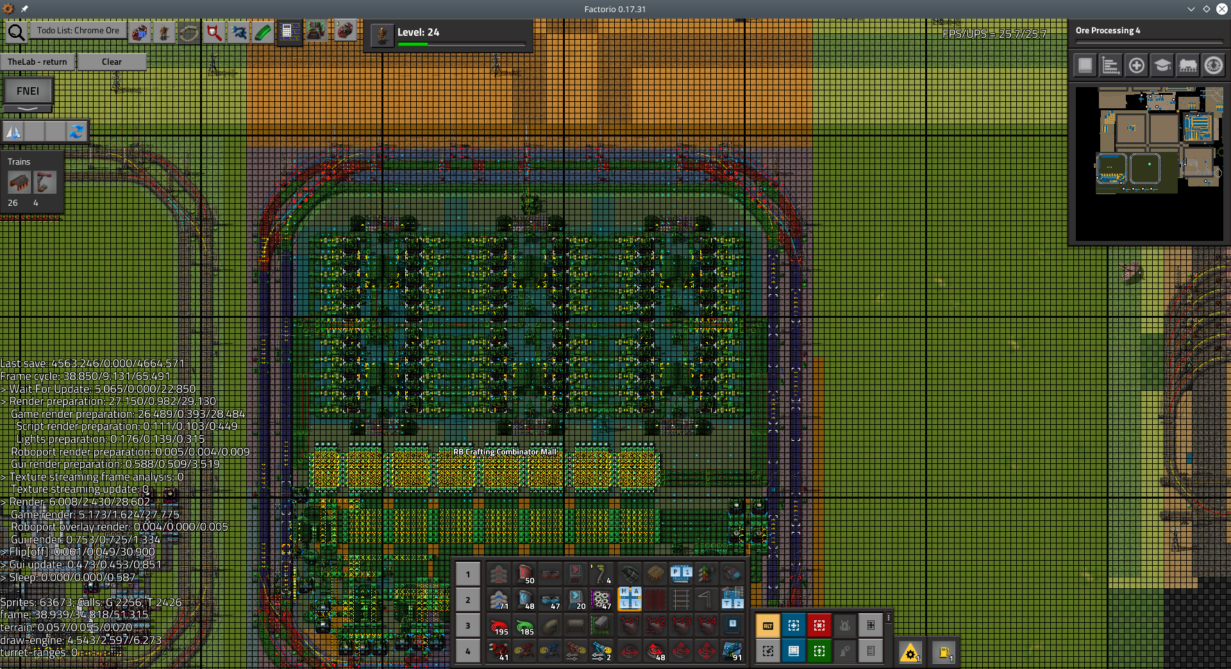Select the P 1 blueprint book slot
This screenshot has width=1231, height=669.
coord(681,574)
